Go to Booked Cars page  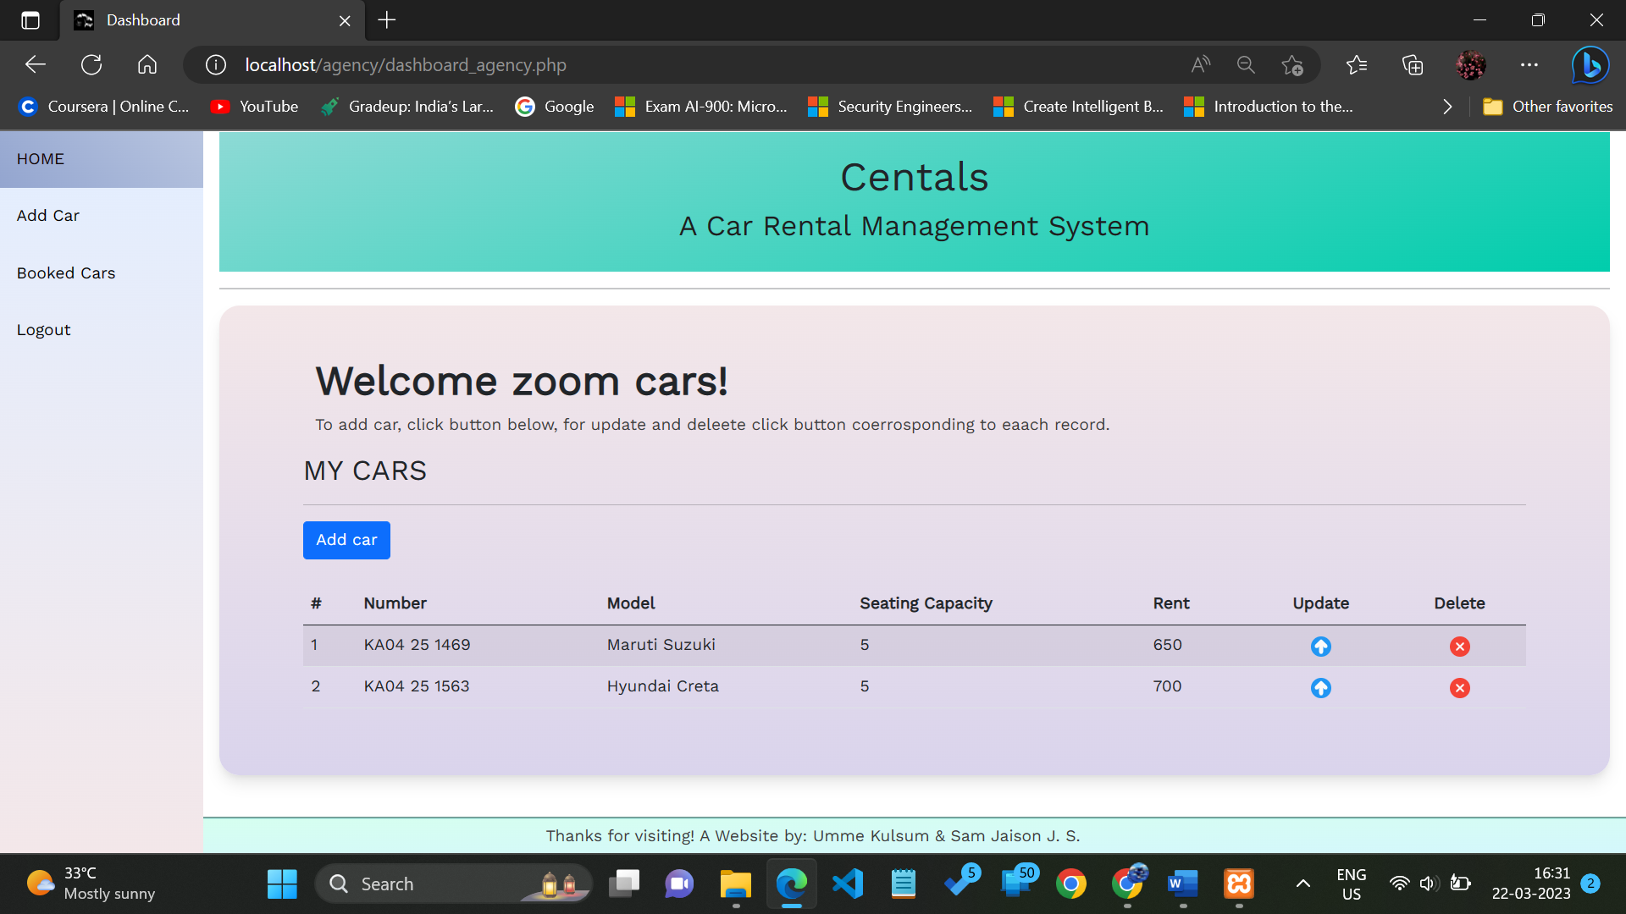point(66,273)
